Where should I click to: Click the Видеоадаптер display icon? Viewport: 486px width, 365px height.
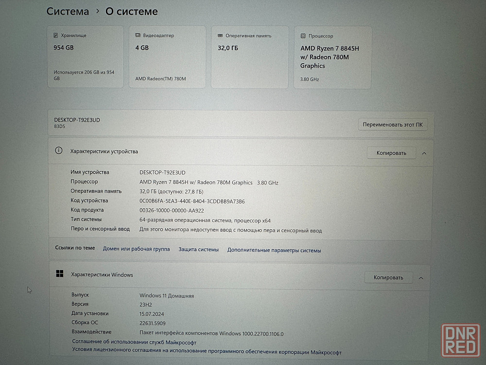click(138, 36)
